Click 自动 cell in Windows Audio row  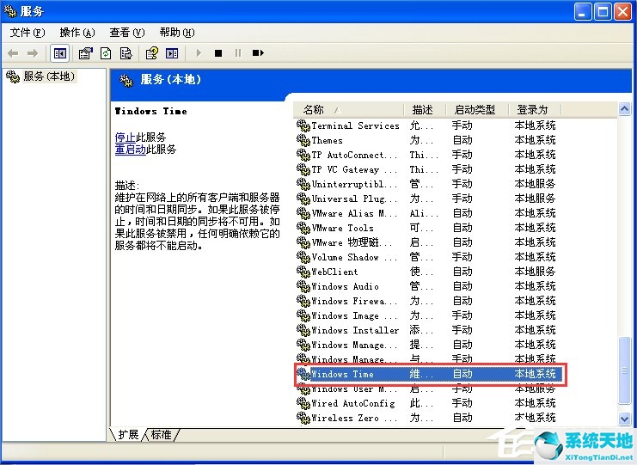tap(462, 286)
